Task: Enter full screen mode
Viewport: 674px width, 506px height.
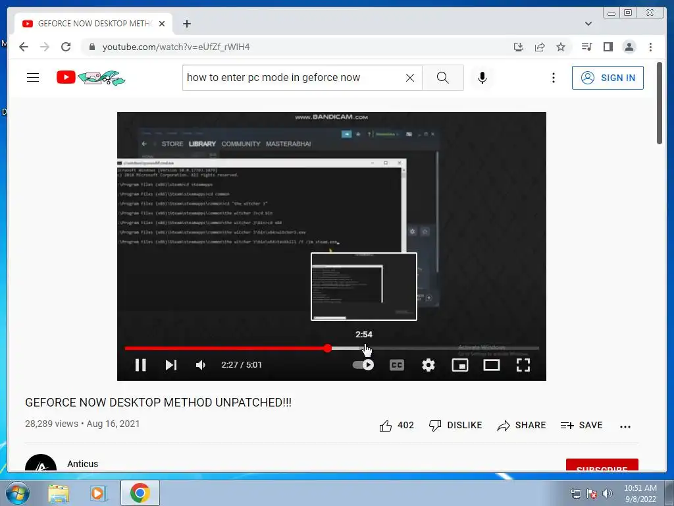Action: 523,365
